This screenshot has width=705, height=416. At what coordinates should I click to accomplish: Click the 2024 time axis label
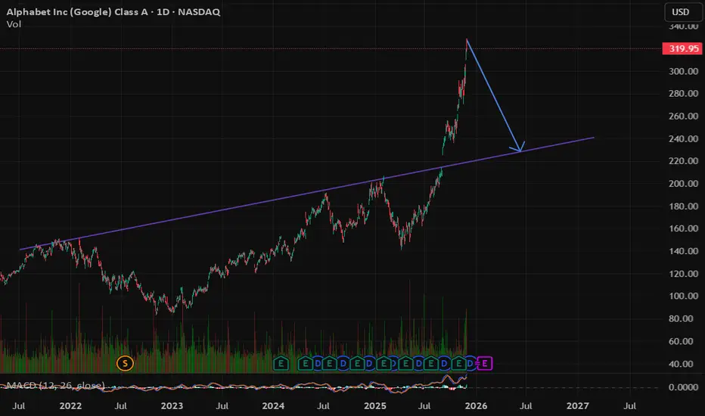[273, 405]
